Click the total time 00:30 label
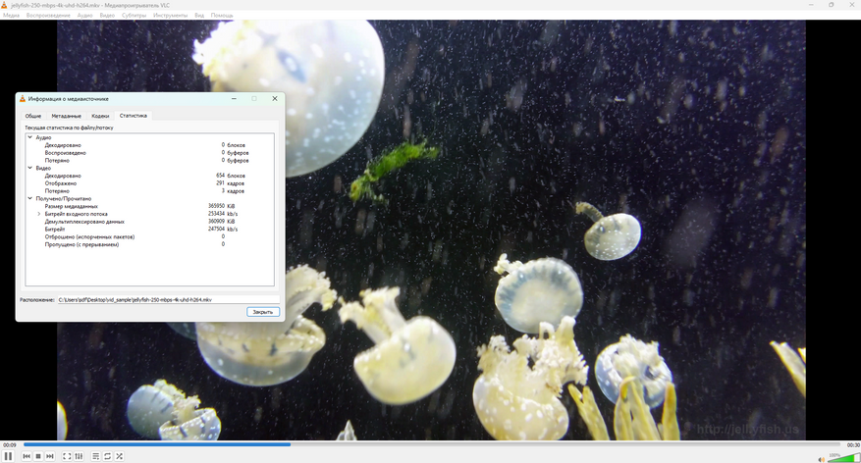The image size is (861, 463). tap(853, 445)
